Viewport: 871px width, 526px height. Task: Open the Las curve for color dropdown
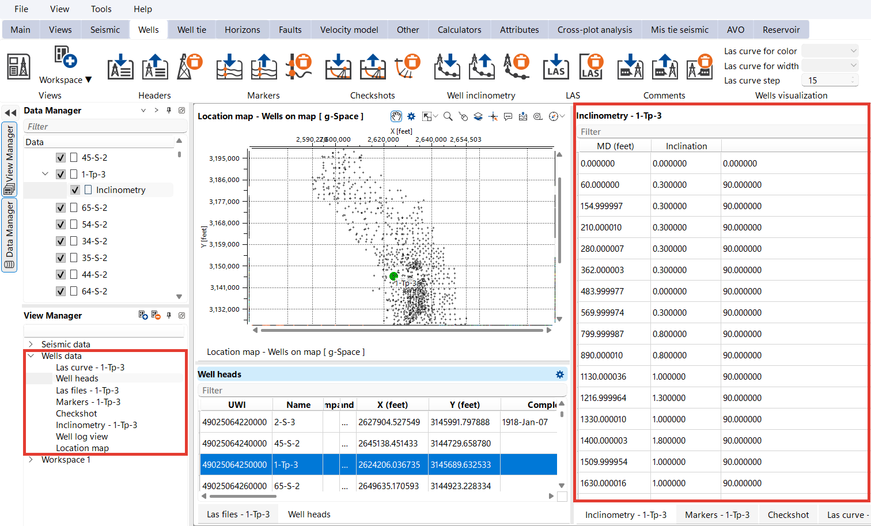[x=830, y=50]
